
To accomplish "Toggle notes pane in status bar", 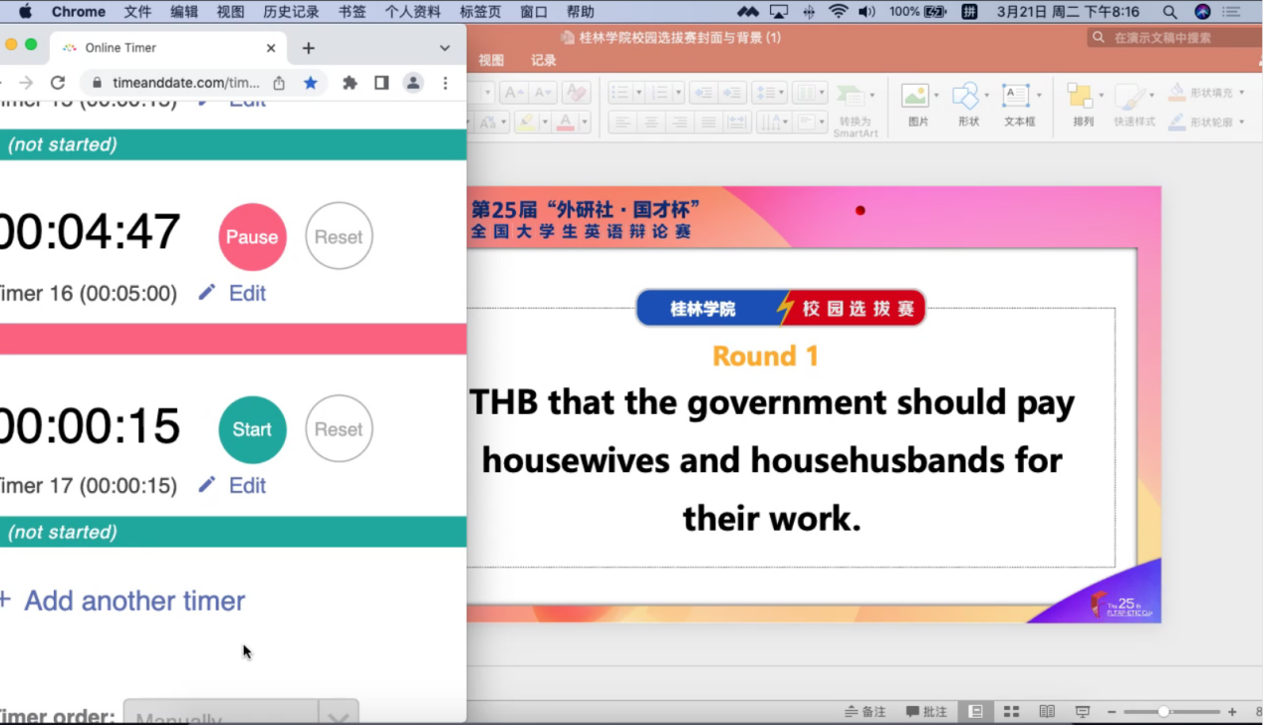I will coord(866,711).
